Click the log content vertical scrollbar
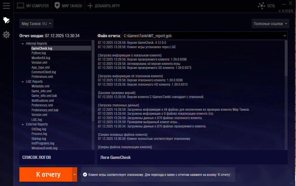The width and height of the screenshot is (296, 186). click(x=286, y=58)
